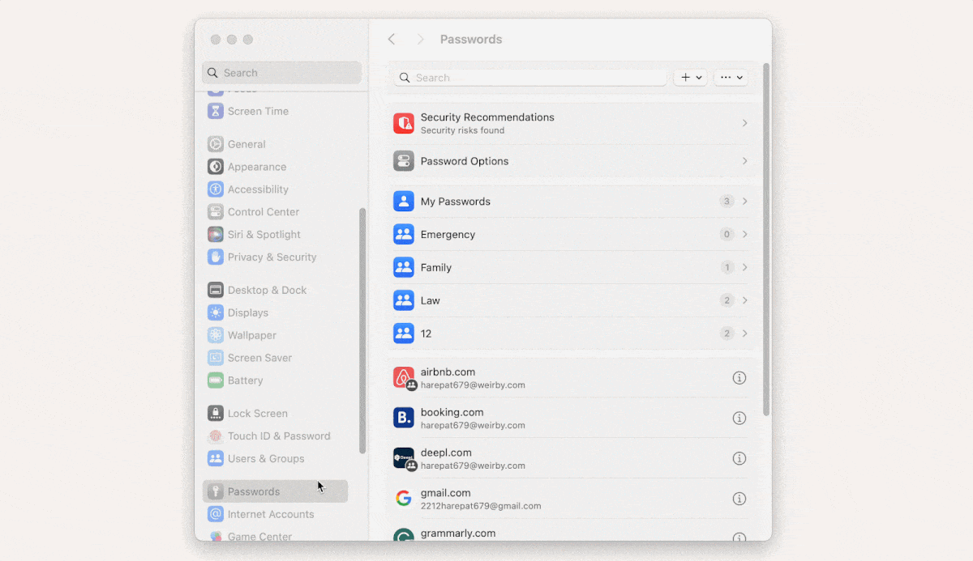Go forward with the right arrow
Viewport: 973px width, 561px height.
(x=420, y=39)
